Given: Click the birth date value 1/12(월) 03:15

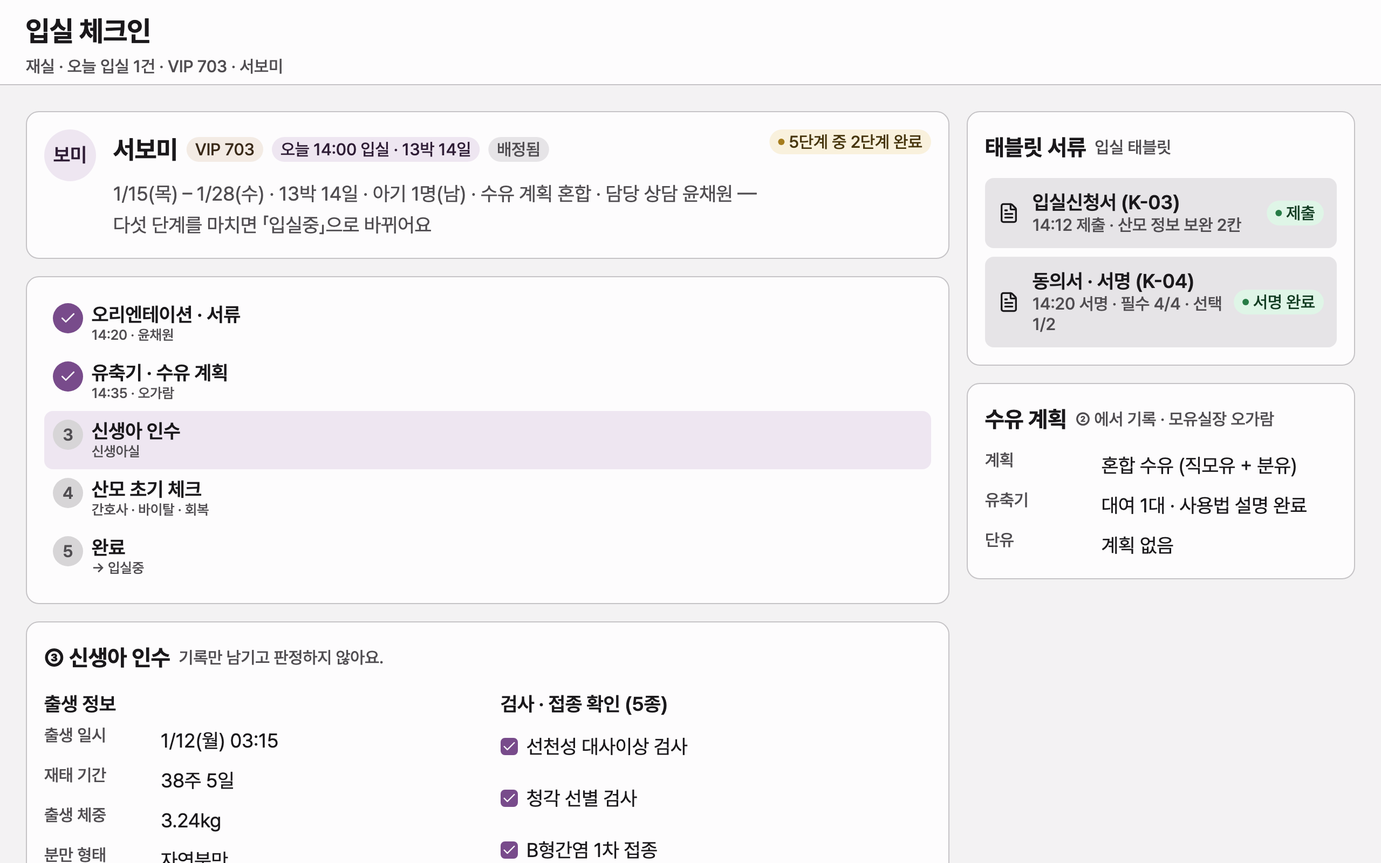Looking at the screenshot, I should point(219,741).
